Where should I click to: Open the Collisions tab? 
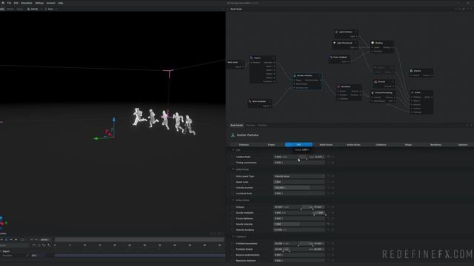click(381, 145)
